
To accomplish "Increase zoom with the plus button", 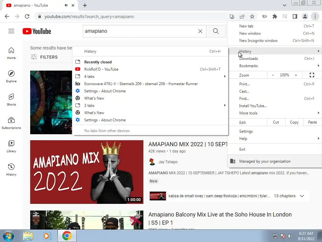I will [x=296, y=75].
